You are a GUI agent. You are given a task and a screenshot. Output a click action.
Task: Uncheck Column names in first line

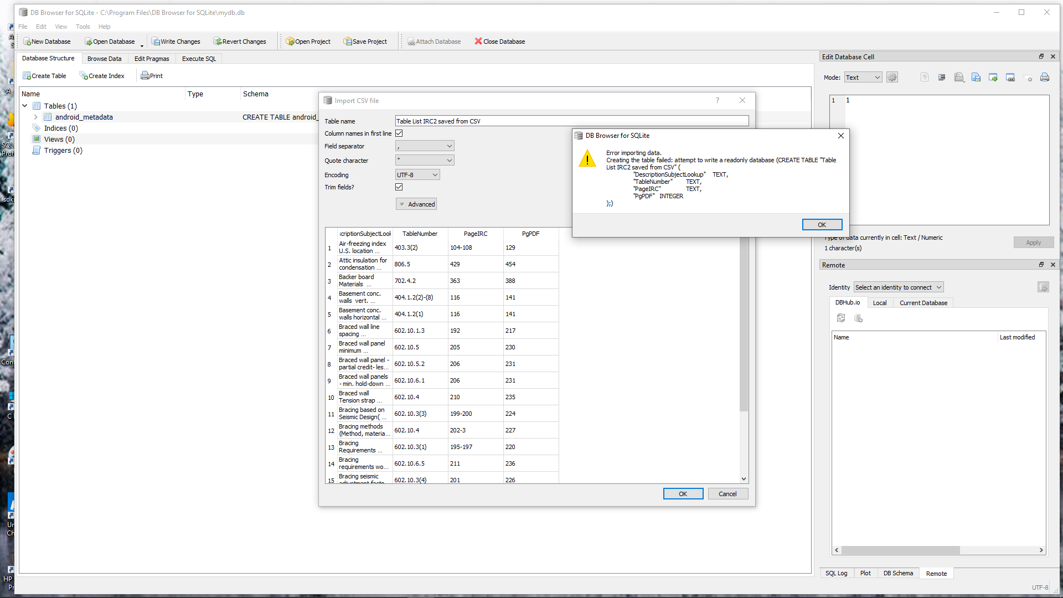399,133
